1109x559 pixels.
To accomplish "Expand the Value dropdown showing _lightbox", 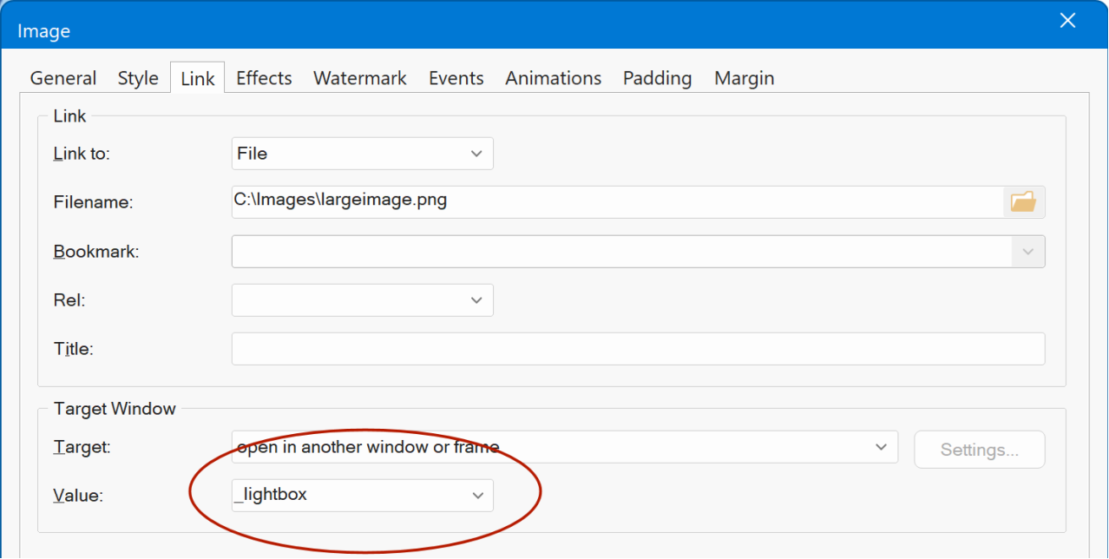I will coord(476,496).
